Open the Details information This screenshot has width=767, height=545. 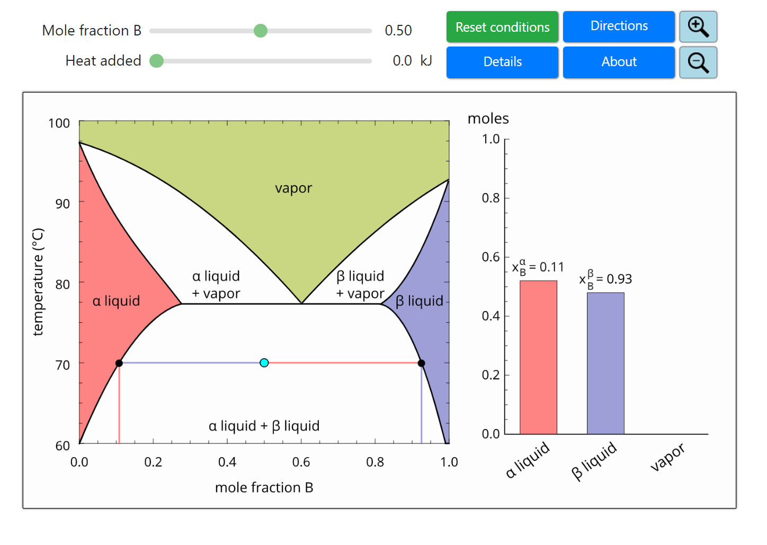tap(502, 62)
